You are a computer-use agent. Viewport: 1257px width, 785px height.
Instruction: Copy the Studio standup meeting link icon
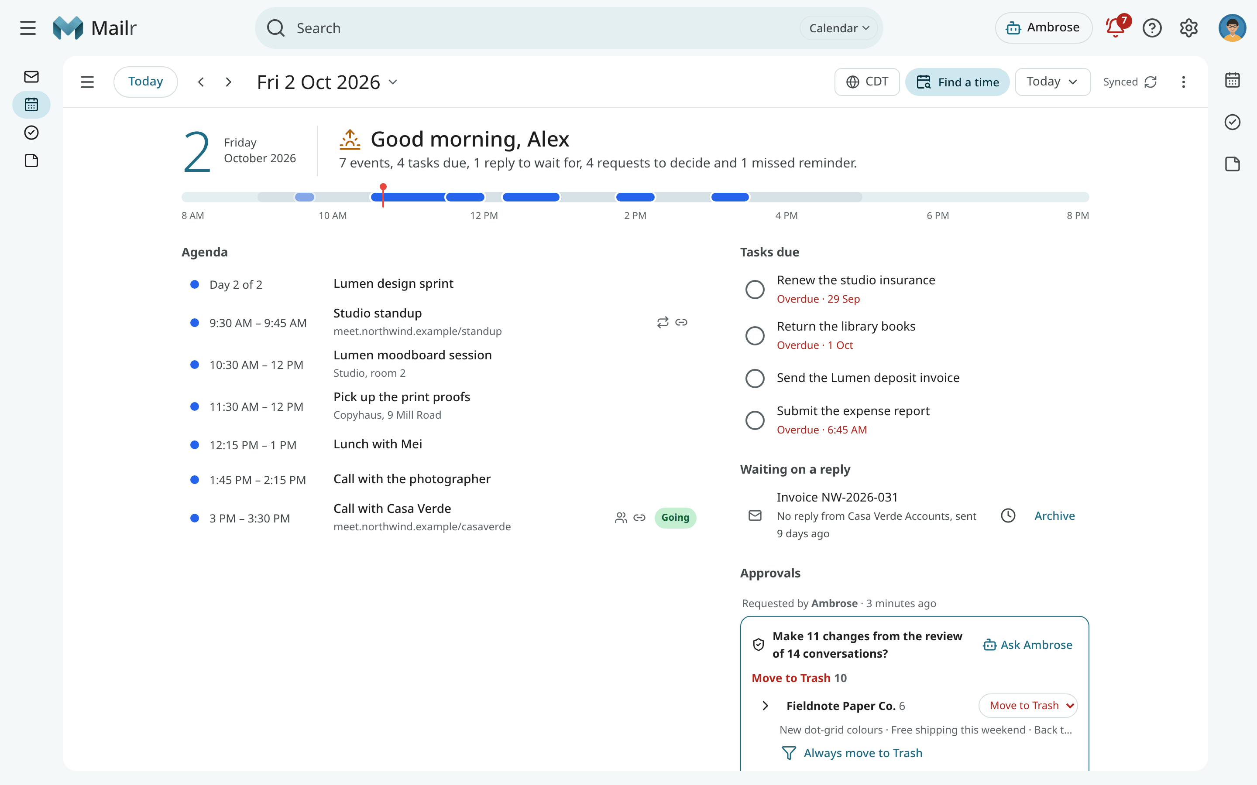tap(681, 322)
